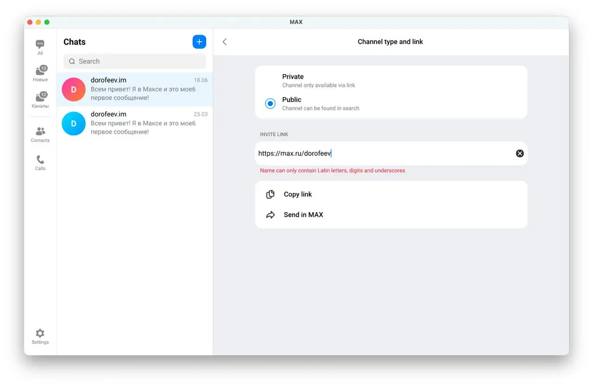Open the chat with the pink-orange D avatar
The image size is (593, 387).
(135, 89)
